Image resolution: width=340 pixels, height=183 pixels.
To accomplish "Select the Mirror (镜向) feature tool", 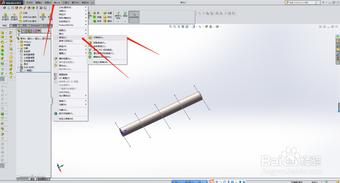I will coord(107,21).
